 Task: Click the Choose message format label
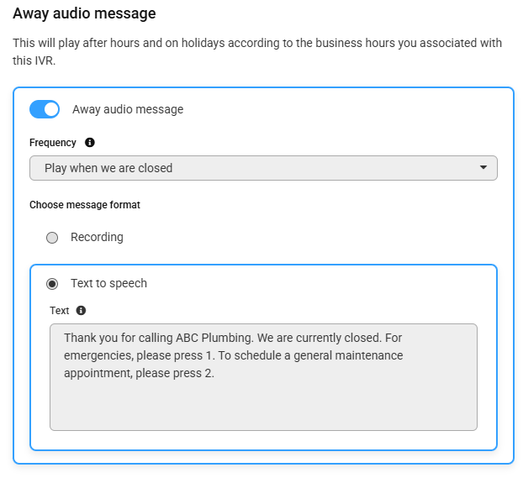tap(85, 205)
